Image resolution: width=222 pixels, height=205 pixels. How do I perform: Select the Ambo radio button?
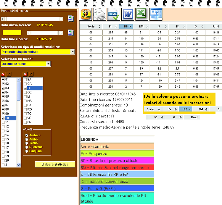pyautogui.click(x=27, y=139)
